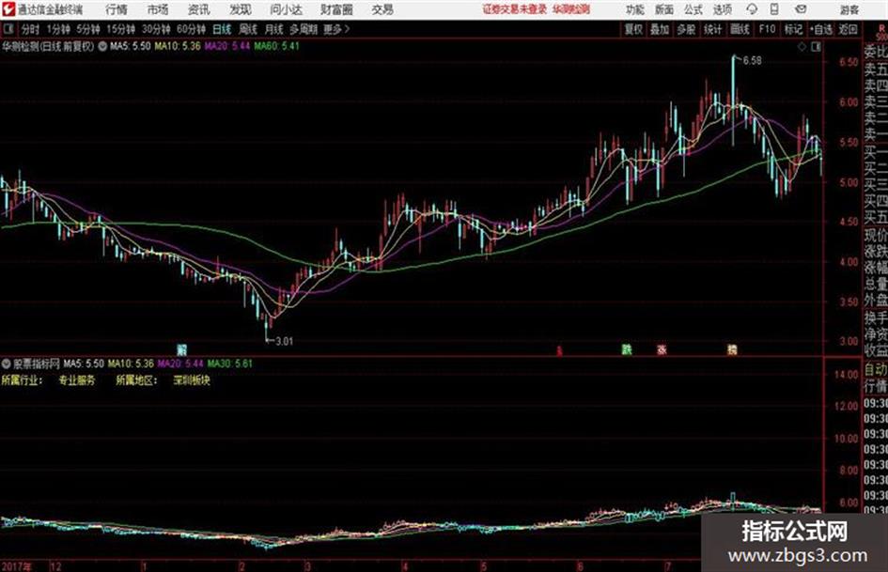Click the 2017年 timeline label
Screen dimensions: 888x572
click(16, 565)
